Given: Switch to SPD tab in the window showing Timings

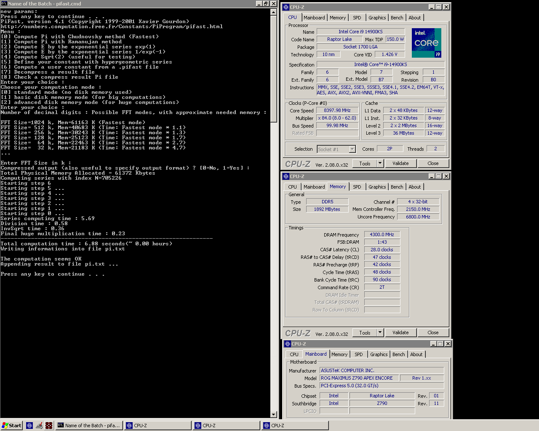Looking at the screenshot, I should [357, 187].
